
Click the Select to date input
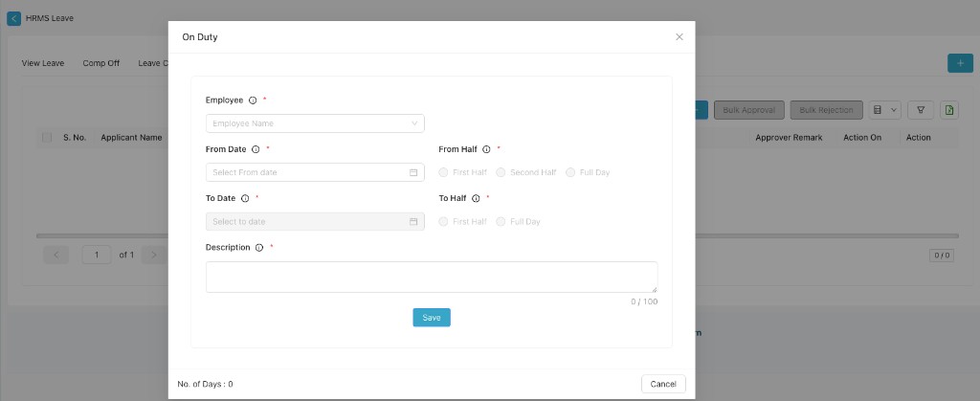(x=315, y=222)
